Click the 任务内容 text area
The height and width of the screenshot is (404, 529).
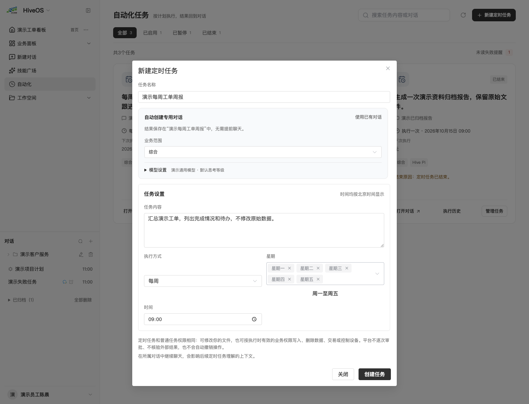(x=264, y=230)
